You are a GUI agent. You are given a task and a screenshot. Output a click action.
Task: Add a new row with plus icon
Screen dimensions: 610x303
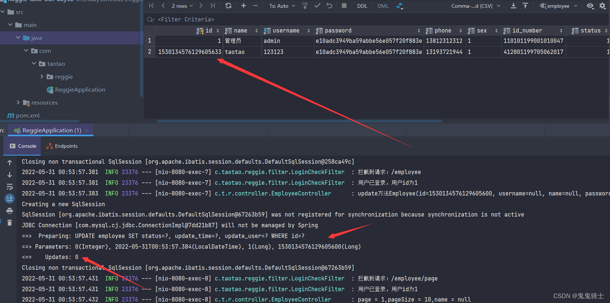(x=243, y=6)
